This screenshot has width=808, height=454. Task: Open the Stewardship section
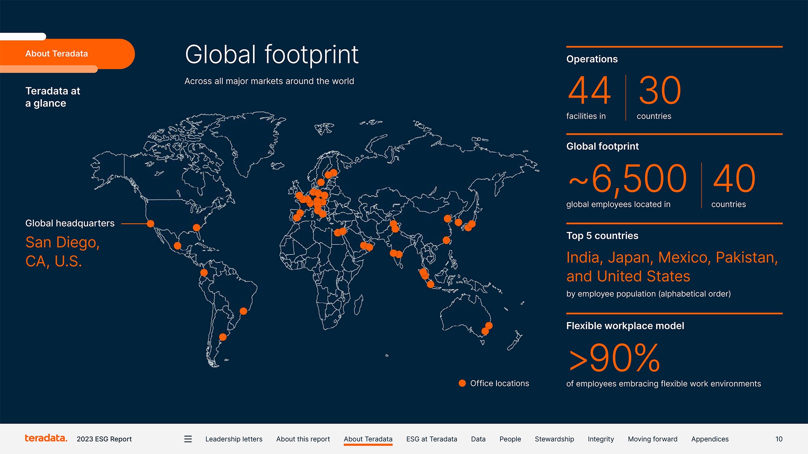click(x=554, y=439)
